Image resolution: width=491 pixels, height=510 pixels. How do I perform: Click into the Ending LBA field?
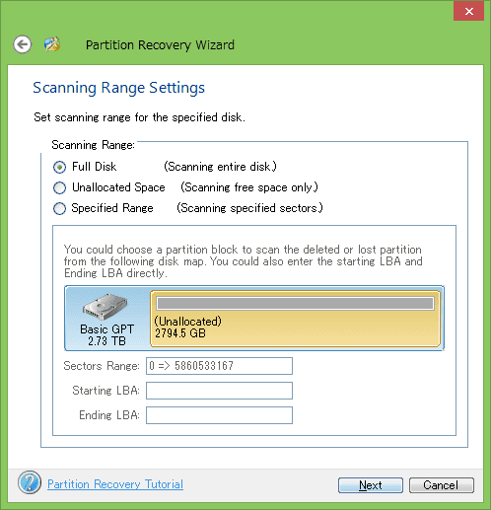(x=219, y=415)
